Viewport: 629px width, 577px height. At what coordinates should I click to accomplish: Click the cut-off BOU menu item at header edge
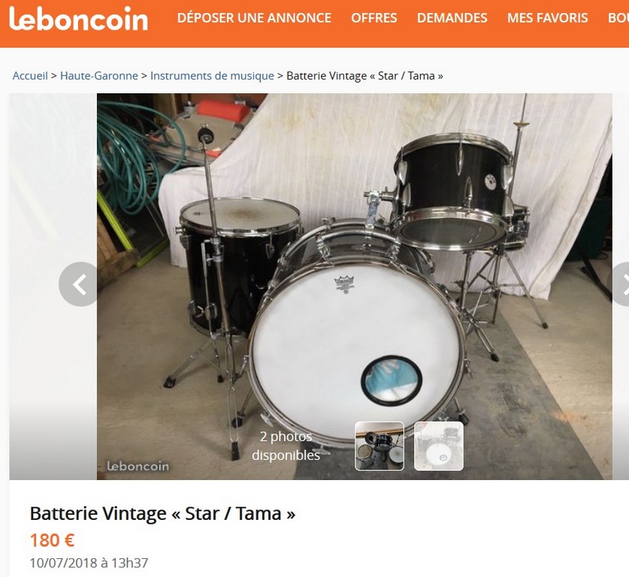pos(618,18)
